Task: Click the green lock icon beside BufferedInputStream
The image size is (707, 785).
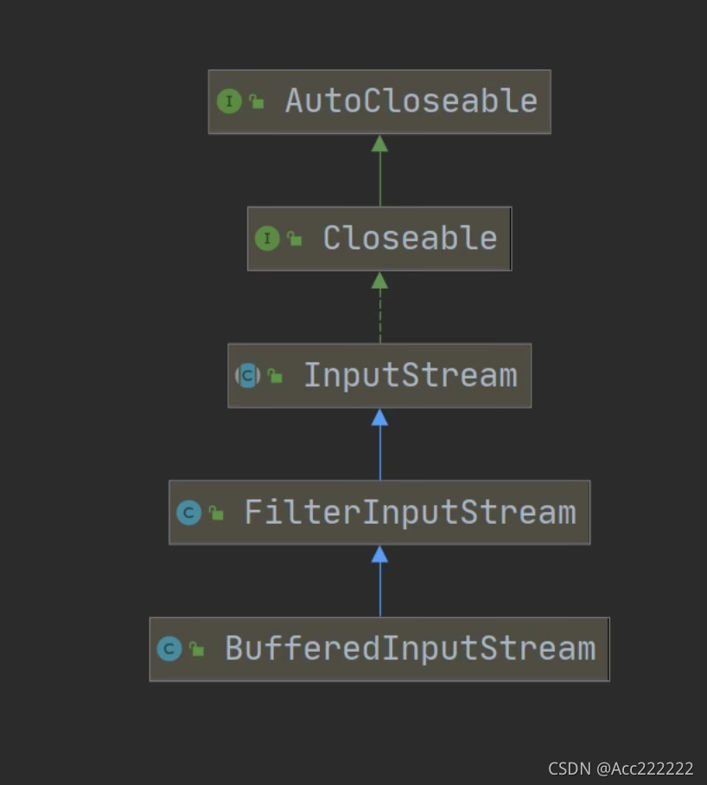Action: point(197,648)
